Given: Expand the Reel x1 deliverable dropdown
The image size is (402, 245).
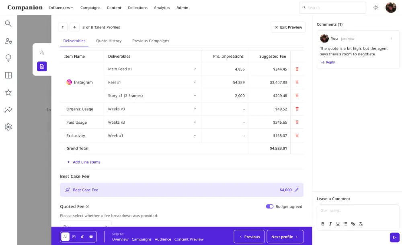Looking at the screenshot, I should pyautogui.click(x=195, y=82).
